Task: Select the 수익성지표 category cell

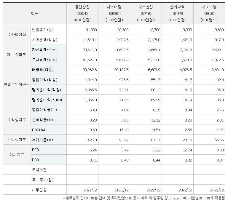Action: pos(17,120)
